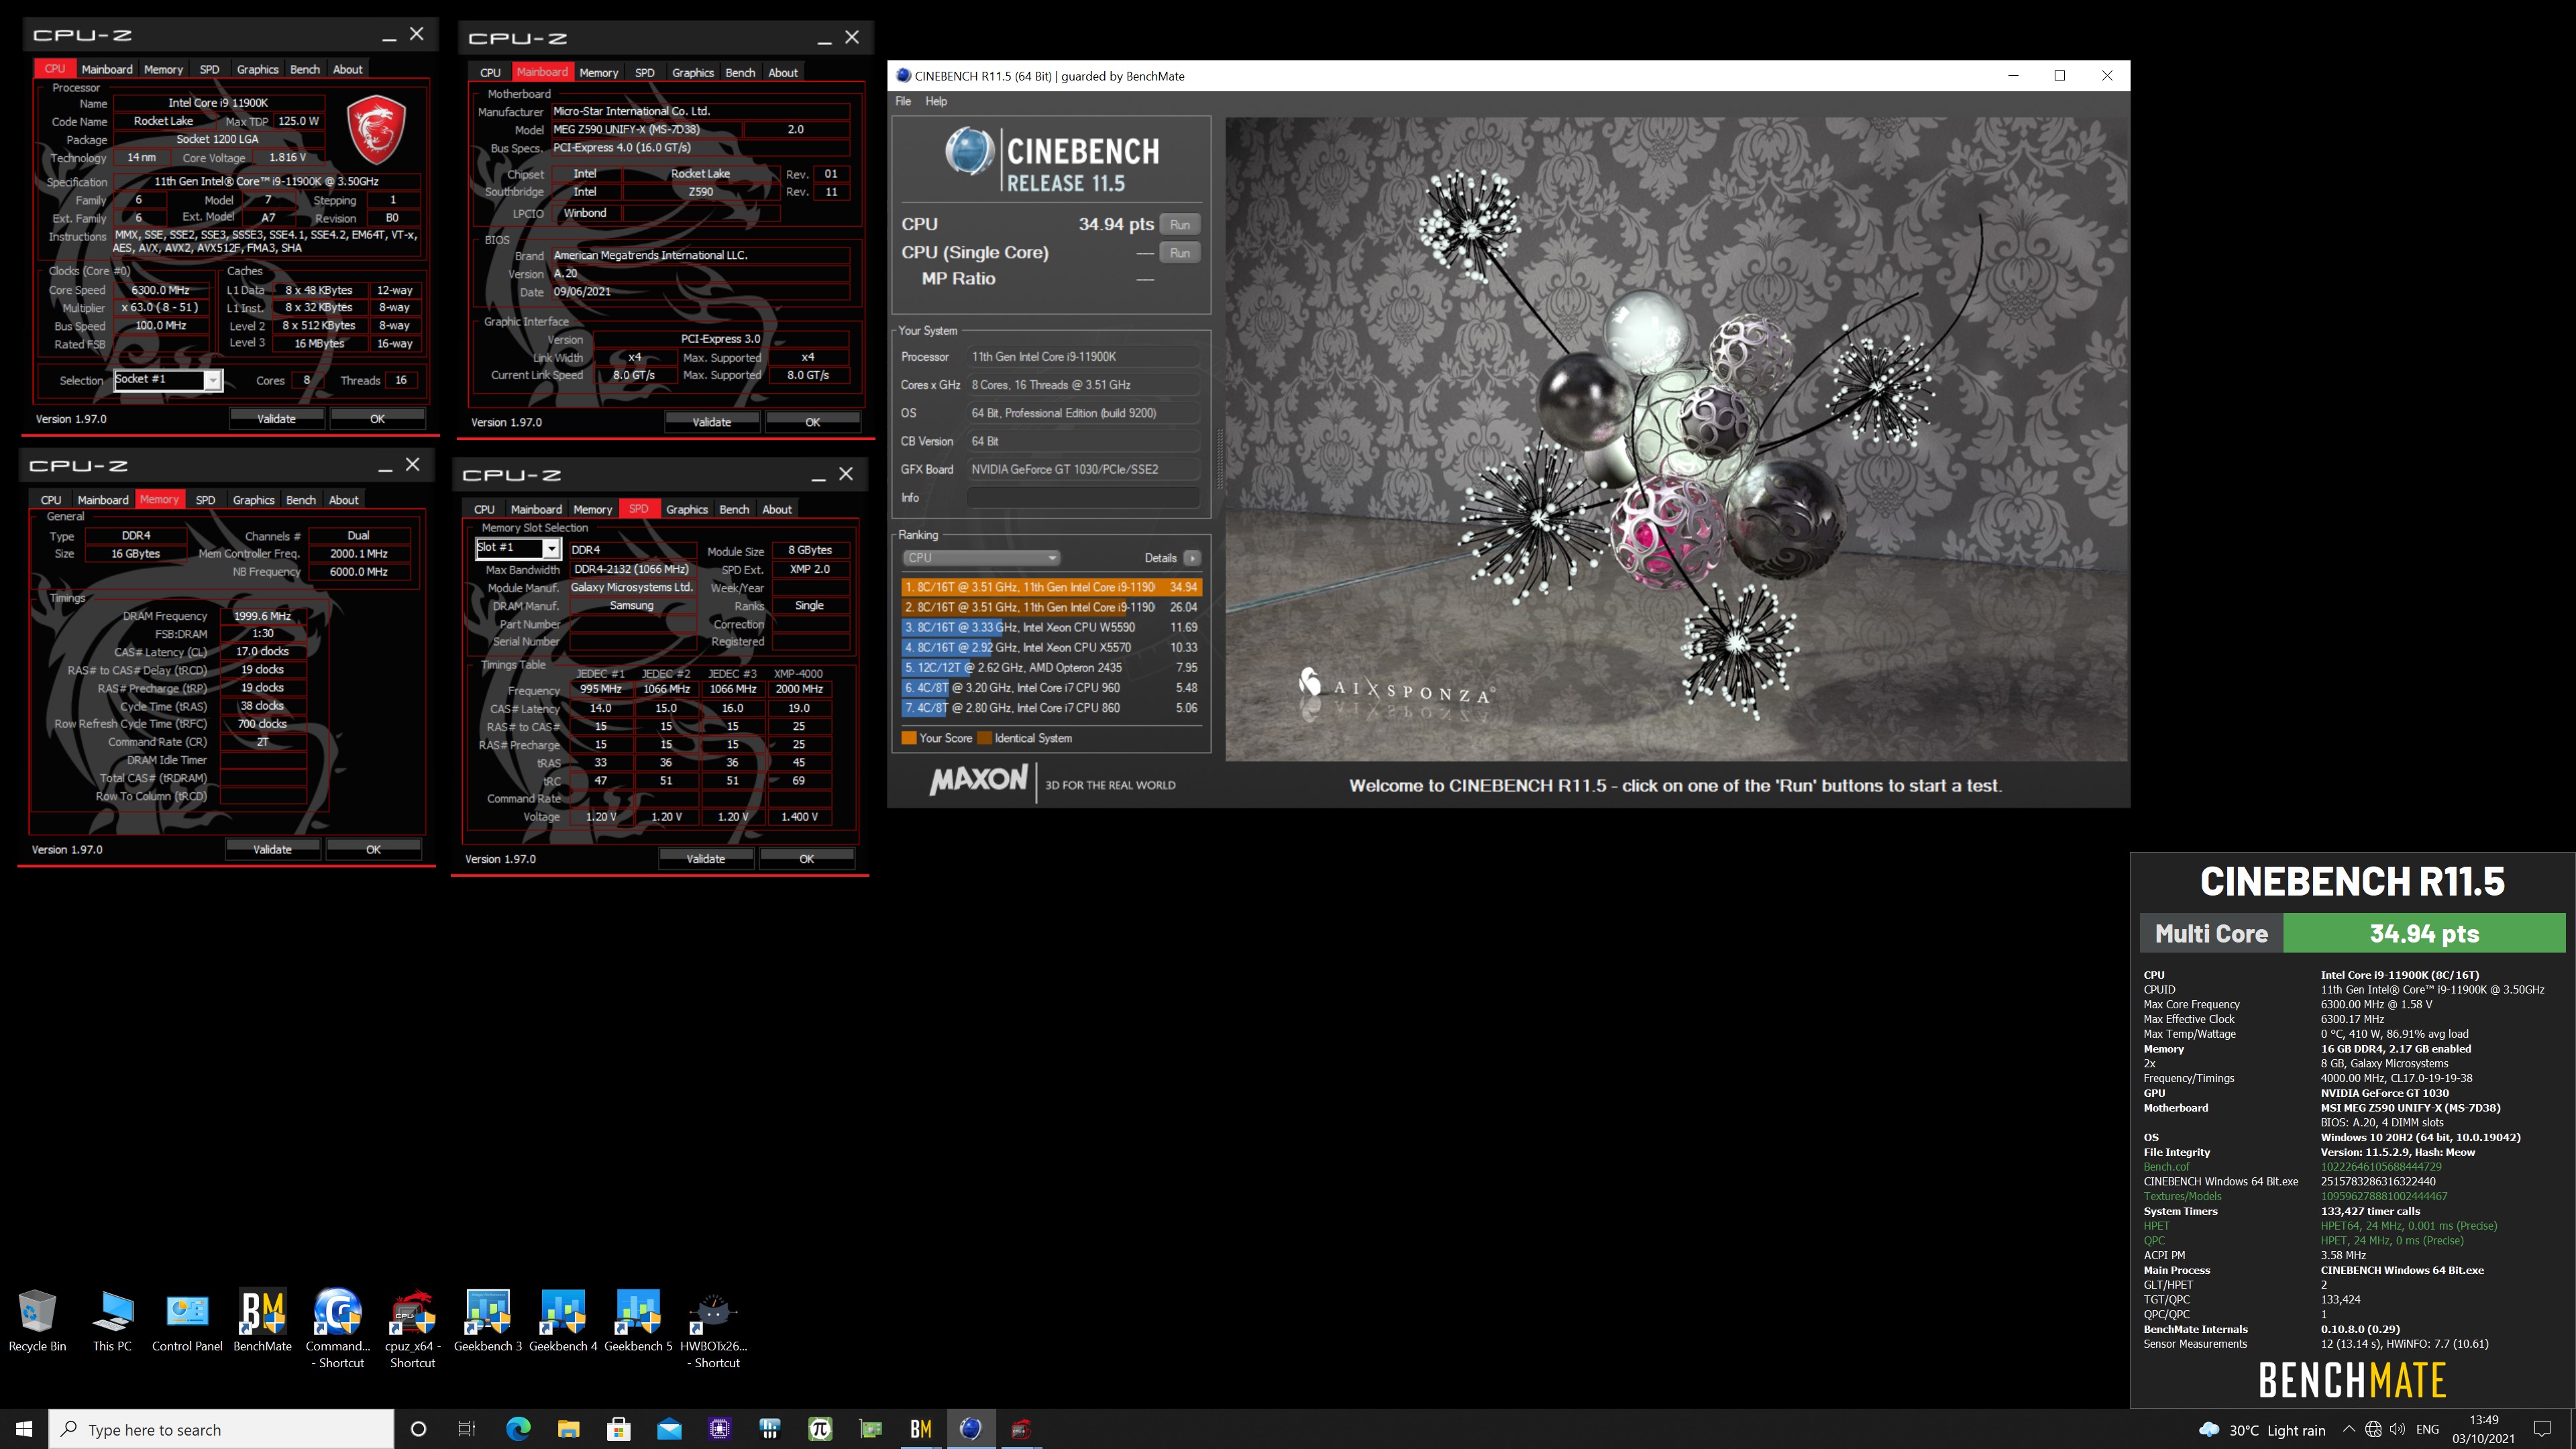
Task: Launch Geekbench 5 desktop icon
Action: (x=638, y=1321)
